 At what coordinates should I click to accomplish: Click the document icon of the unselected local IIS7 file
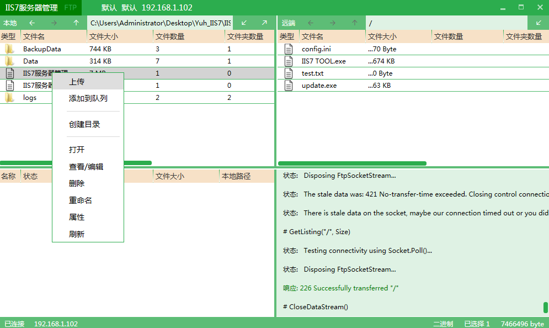[10, 86]
